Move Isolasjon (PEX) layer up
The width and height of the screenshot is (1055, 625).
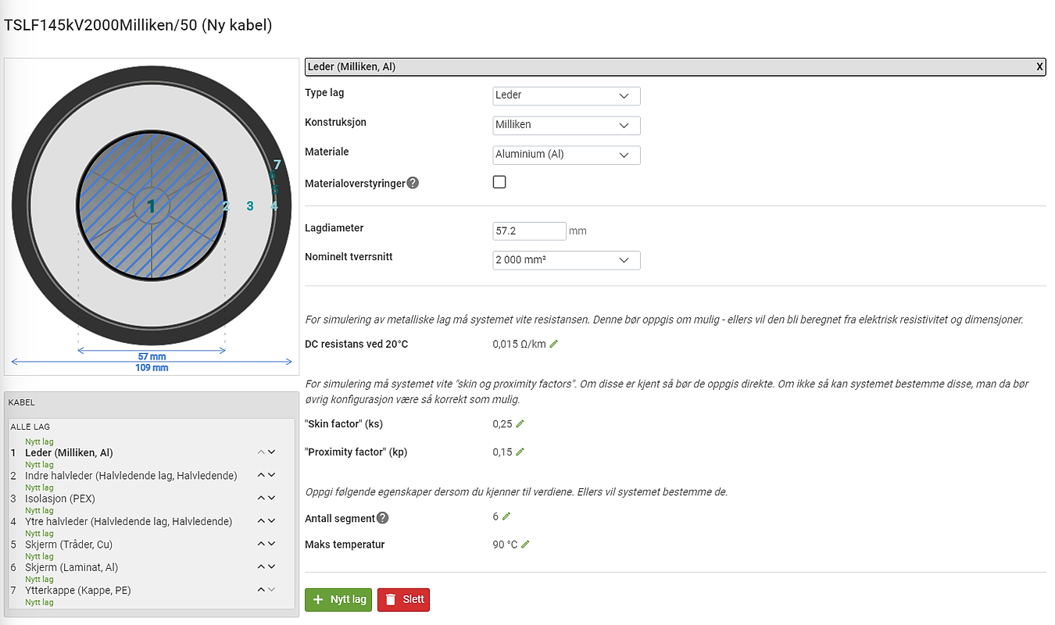coord(262,498)
